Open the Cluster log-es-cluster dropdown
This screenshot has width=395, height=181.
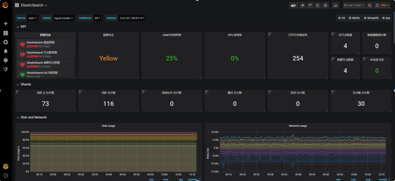click(x=63, y=18)
